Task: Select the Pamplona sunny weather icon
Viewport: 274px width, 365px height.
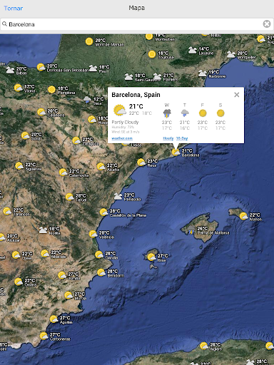Action: point(51,90)
